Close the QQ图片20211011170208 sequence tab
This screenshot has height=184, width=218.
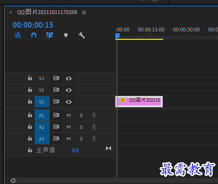coord(10,13)
